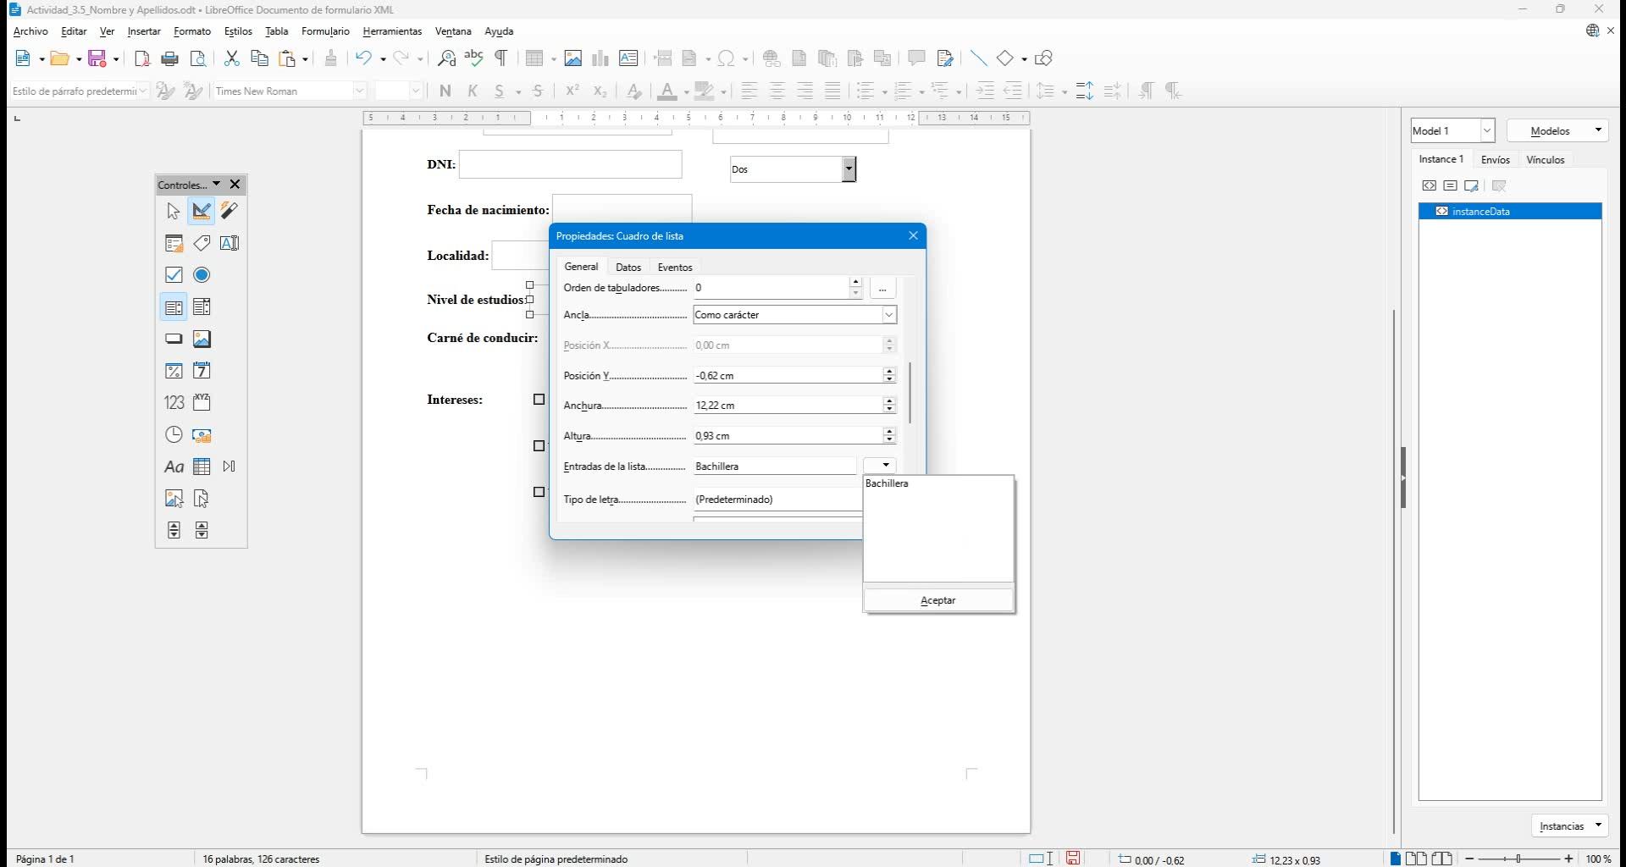Click the zoom slider in status bar
Viewport: 1626px width, 867px height.
pyautogui.click(x=1518, y=859)
